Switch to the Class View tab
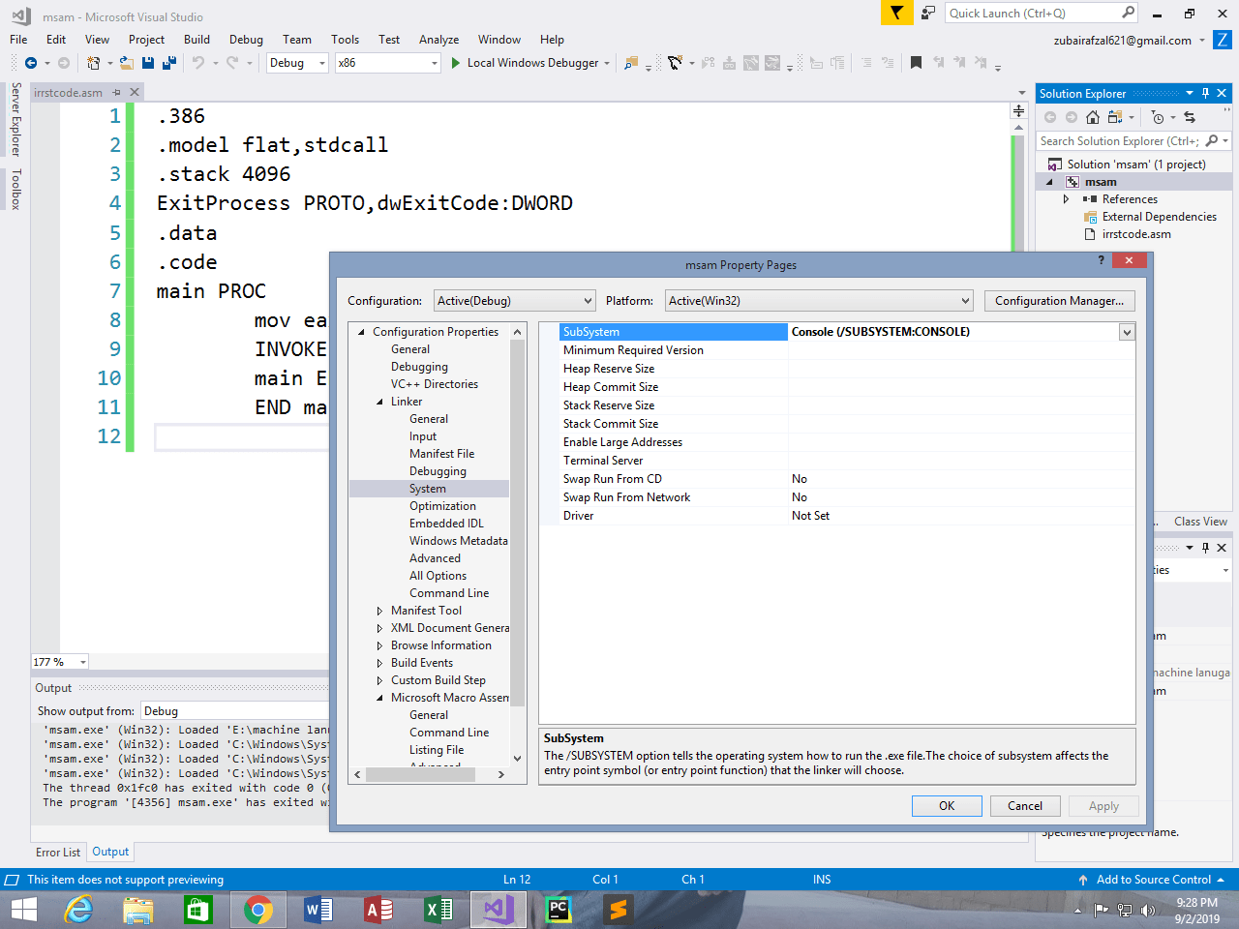Screen dimensions: 1239x929 pos(1200,522)
